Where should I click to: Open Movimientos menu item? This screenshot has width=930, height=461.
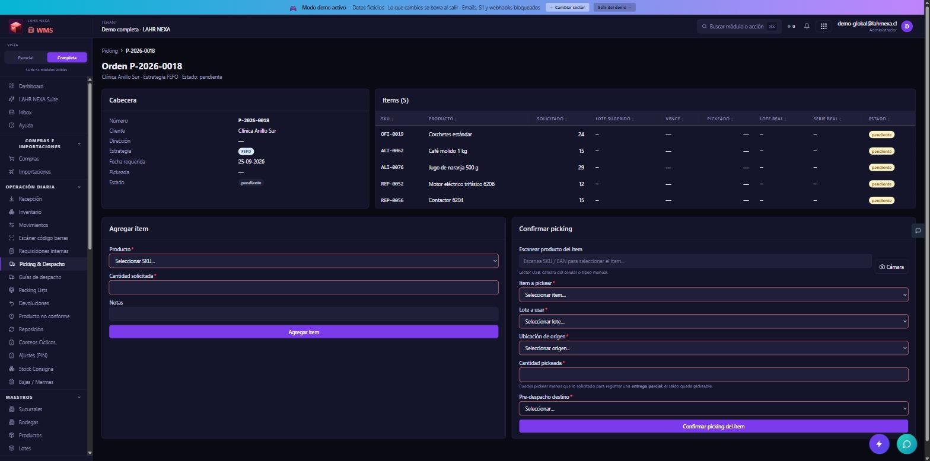pyautogui.click(x=33, y=225)
